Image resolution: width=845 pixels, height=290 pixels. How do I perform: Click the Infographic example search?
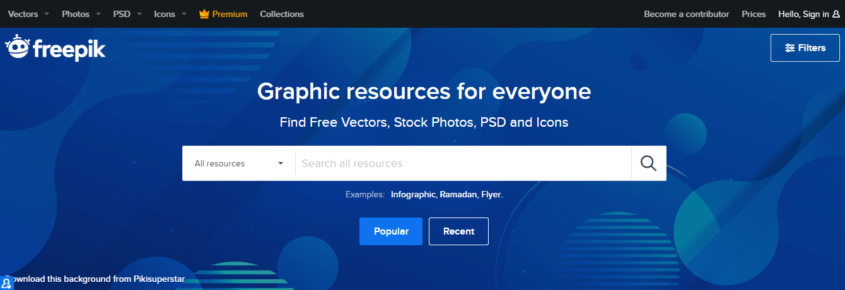point(414,195)
